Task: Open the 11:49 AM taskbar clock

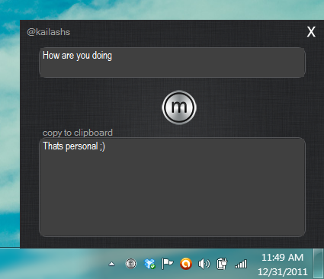Action: [x=282, y=258]
